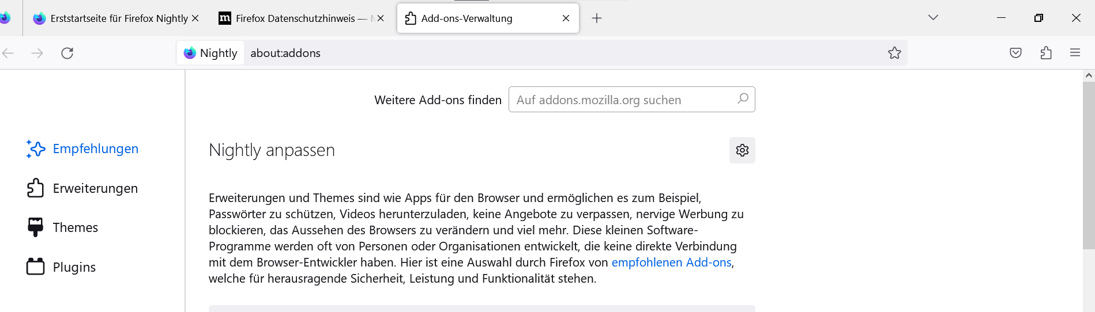Click the addons.mozilla.org search field
The image size is (1095, 312).
(x=623, y=100)
